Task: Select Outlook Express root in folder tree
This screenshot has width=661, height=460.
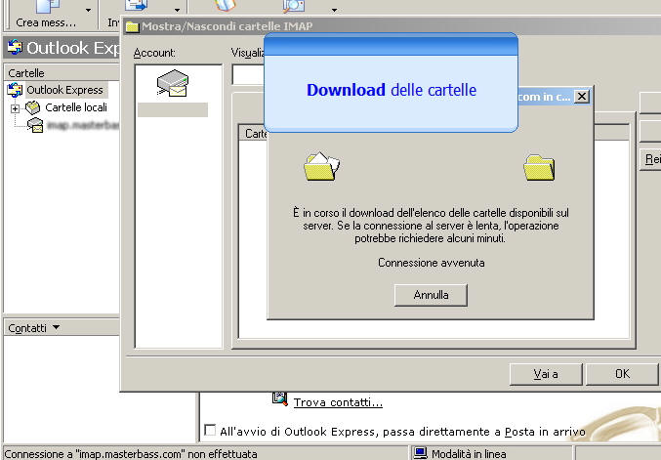Action: tap(64, 90)
